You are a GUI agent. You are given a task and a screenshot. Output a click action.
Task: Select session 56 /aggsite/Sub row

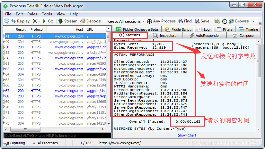[x=54, y=58]
